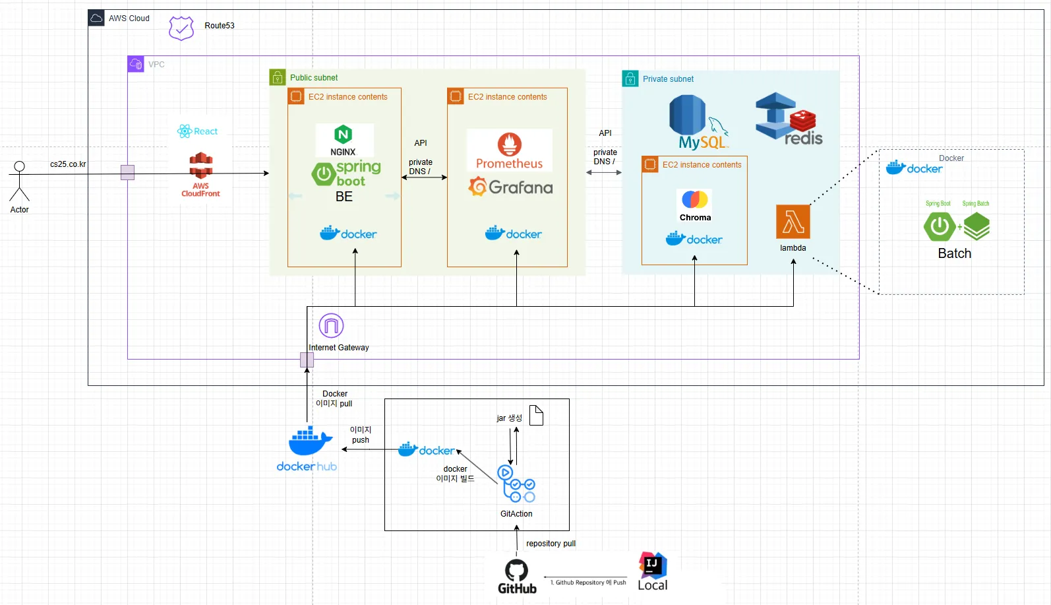
Task: Select the Spring Boot power icon above Batch
Action: [x=940, y=227]
